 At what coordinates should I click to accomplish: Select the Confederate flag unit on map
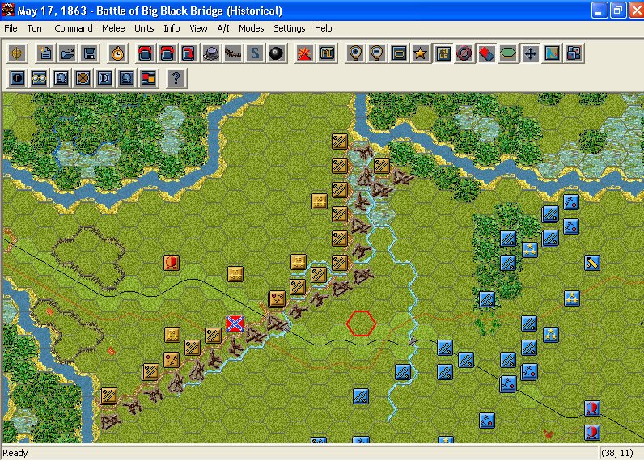[x=235, y=324]
